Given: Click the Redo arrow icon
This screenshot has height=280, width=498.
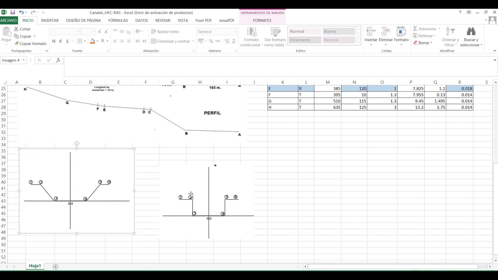Looking at the screenshot, I should pyautogui.click(x=33, y=12).
